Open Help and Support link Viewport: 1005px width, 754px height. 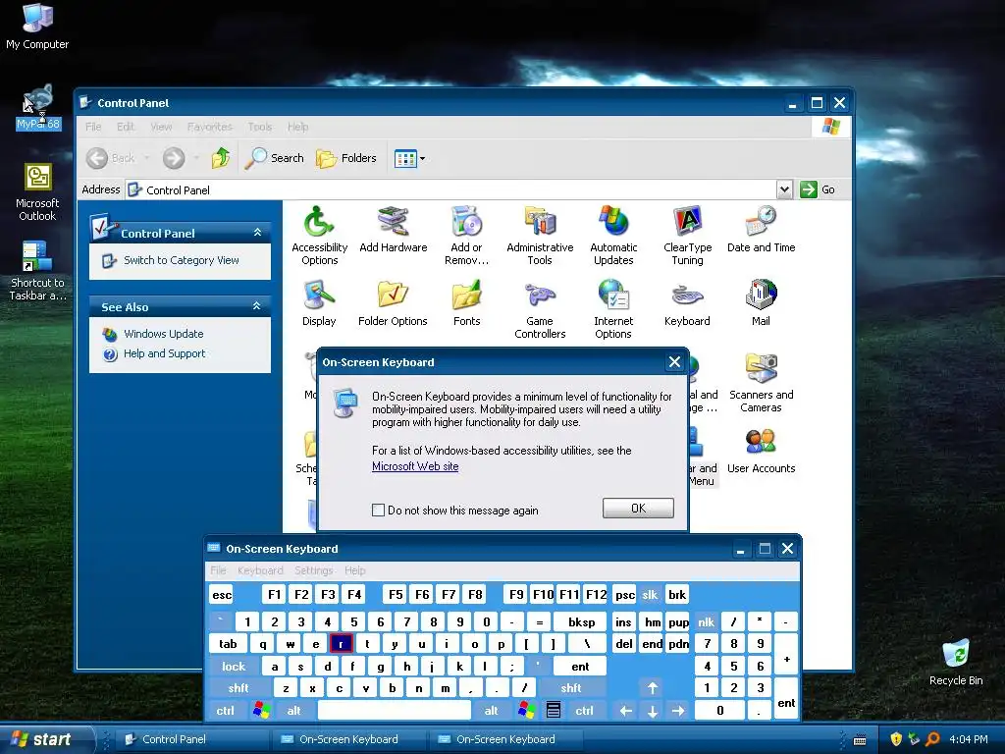pyautogui.click(x=164, y=353)
